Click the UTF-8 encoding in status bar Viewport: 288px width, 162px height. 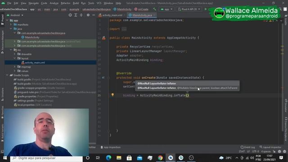click(256, 152)
